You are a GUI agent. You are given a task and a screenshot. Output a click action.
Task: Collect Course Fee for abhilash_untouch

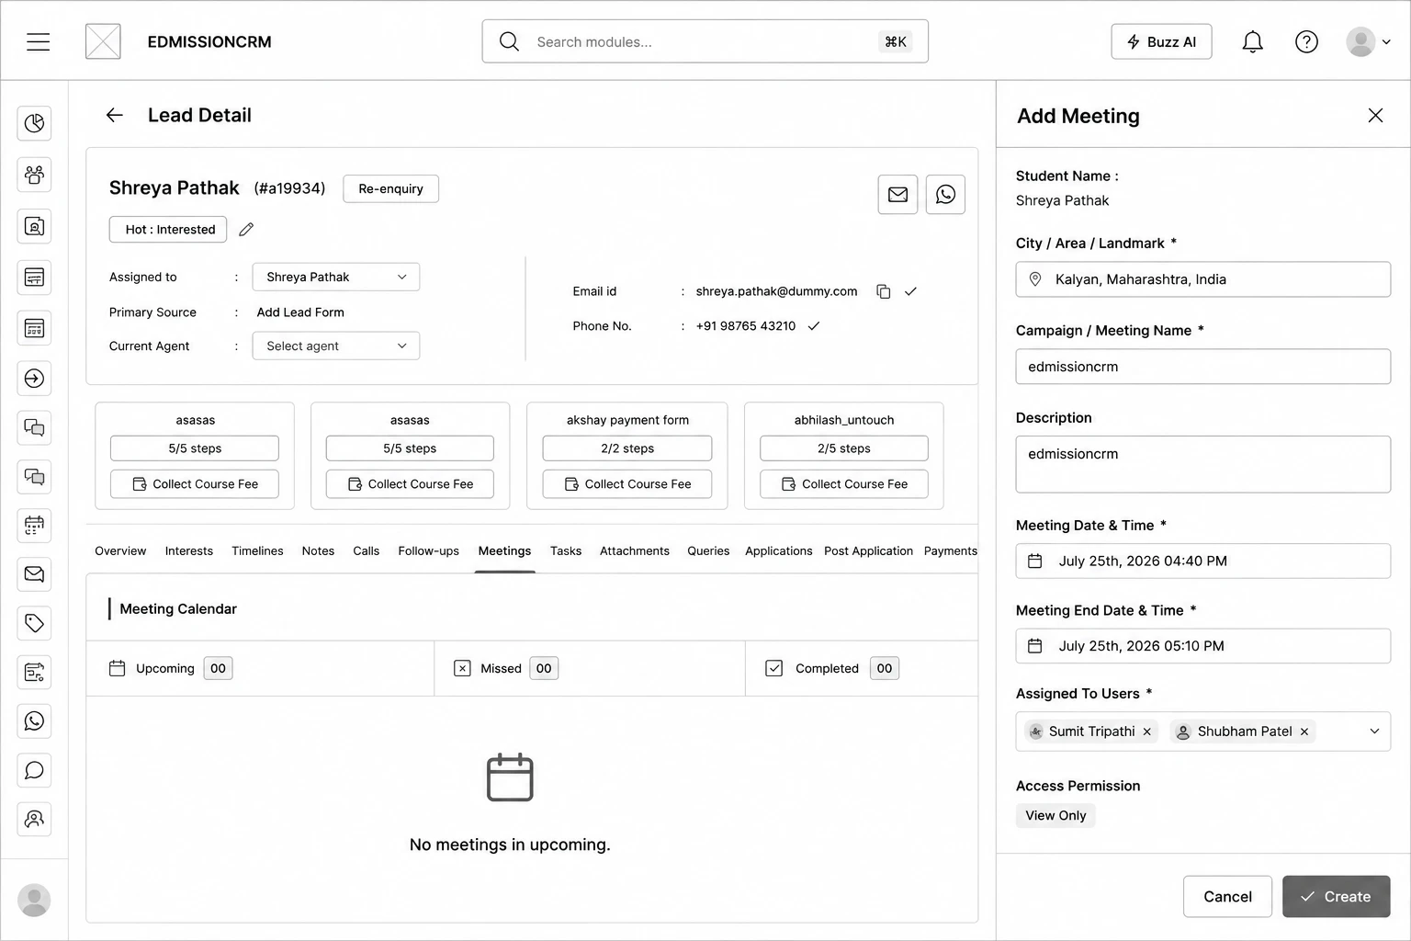point(844,484)
